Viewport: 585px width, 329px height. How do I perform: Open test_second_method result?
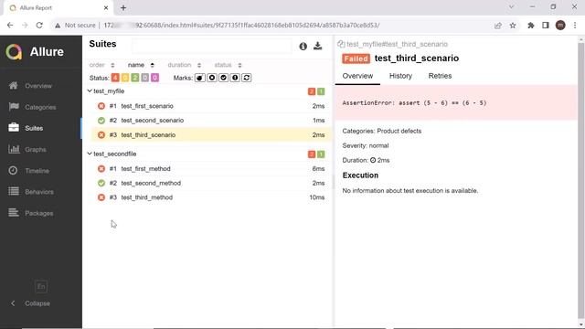211,183
